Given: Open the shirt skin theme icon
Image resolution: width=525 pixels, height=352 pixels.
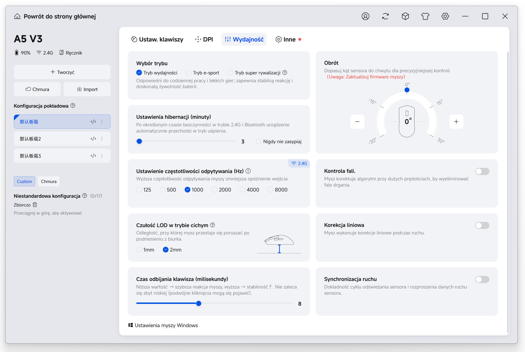Looking at the screenshot, I should (425, 16).
